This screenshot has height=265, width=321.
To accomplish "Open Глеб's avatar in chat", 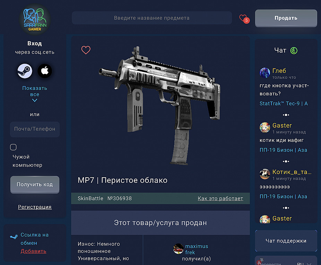I will point(265,73).
